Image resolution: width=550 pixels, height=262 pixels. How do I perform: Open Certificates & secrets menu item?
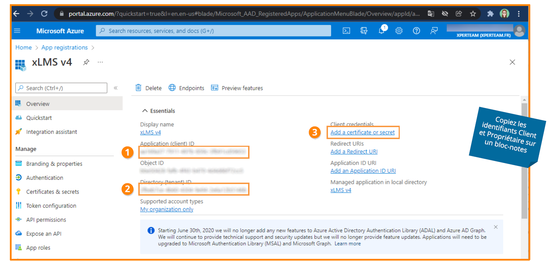click(52, 192)
